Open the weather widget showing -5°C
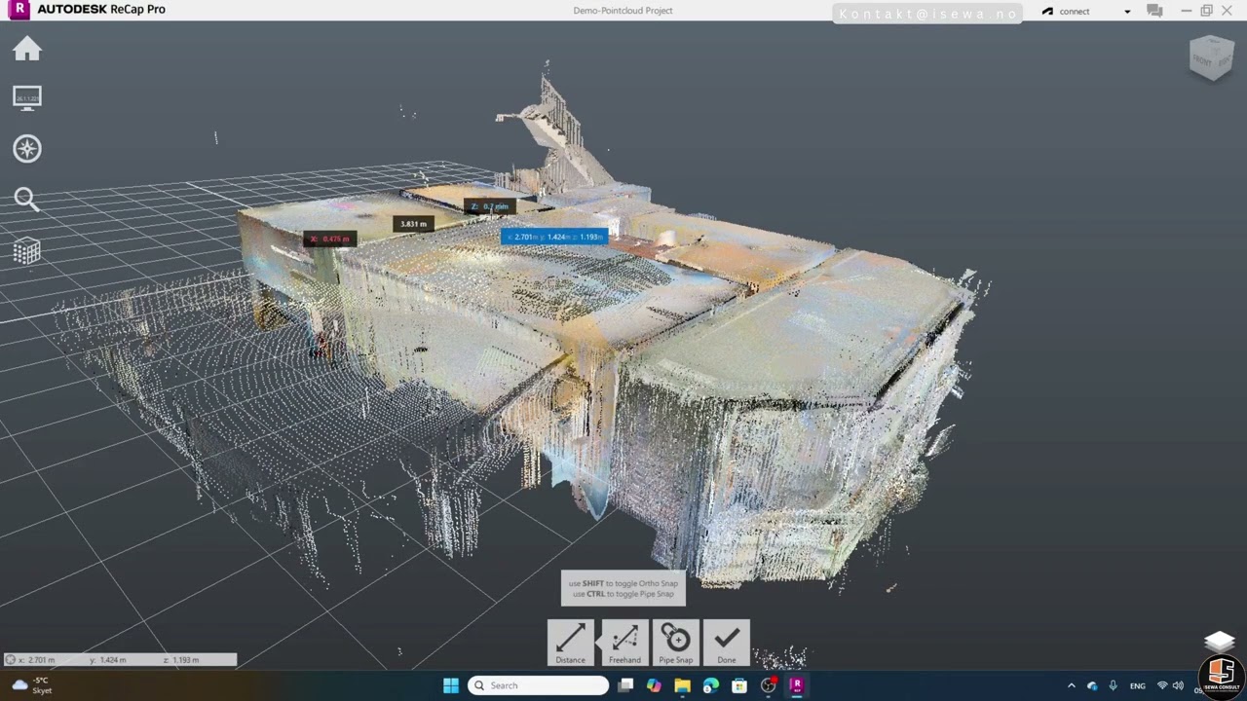The height and width of the screenshot is (701, 1247). click(32, 685)
